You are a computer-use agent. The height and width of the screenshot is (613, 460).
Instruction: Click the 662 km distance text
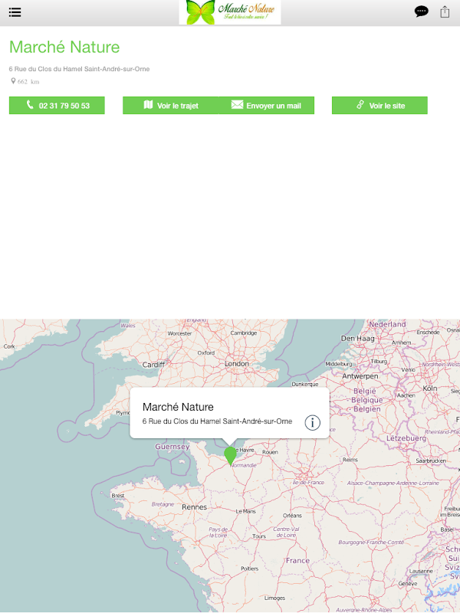tap(28, 82)
